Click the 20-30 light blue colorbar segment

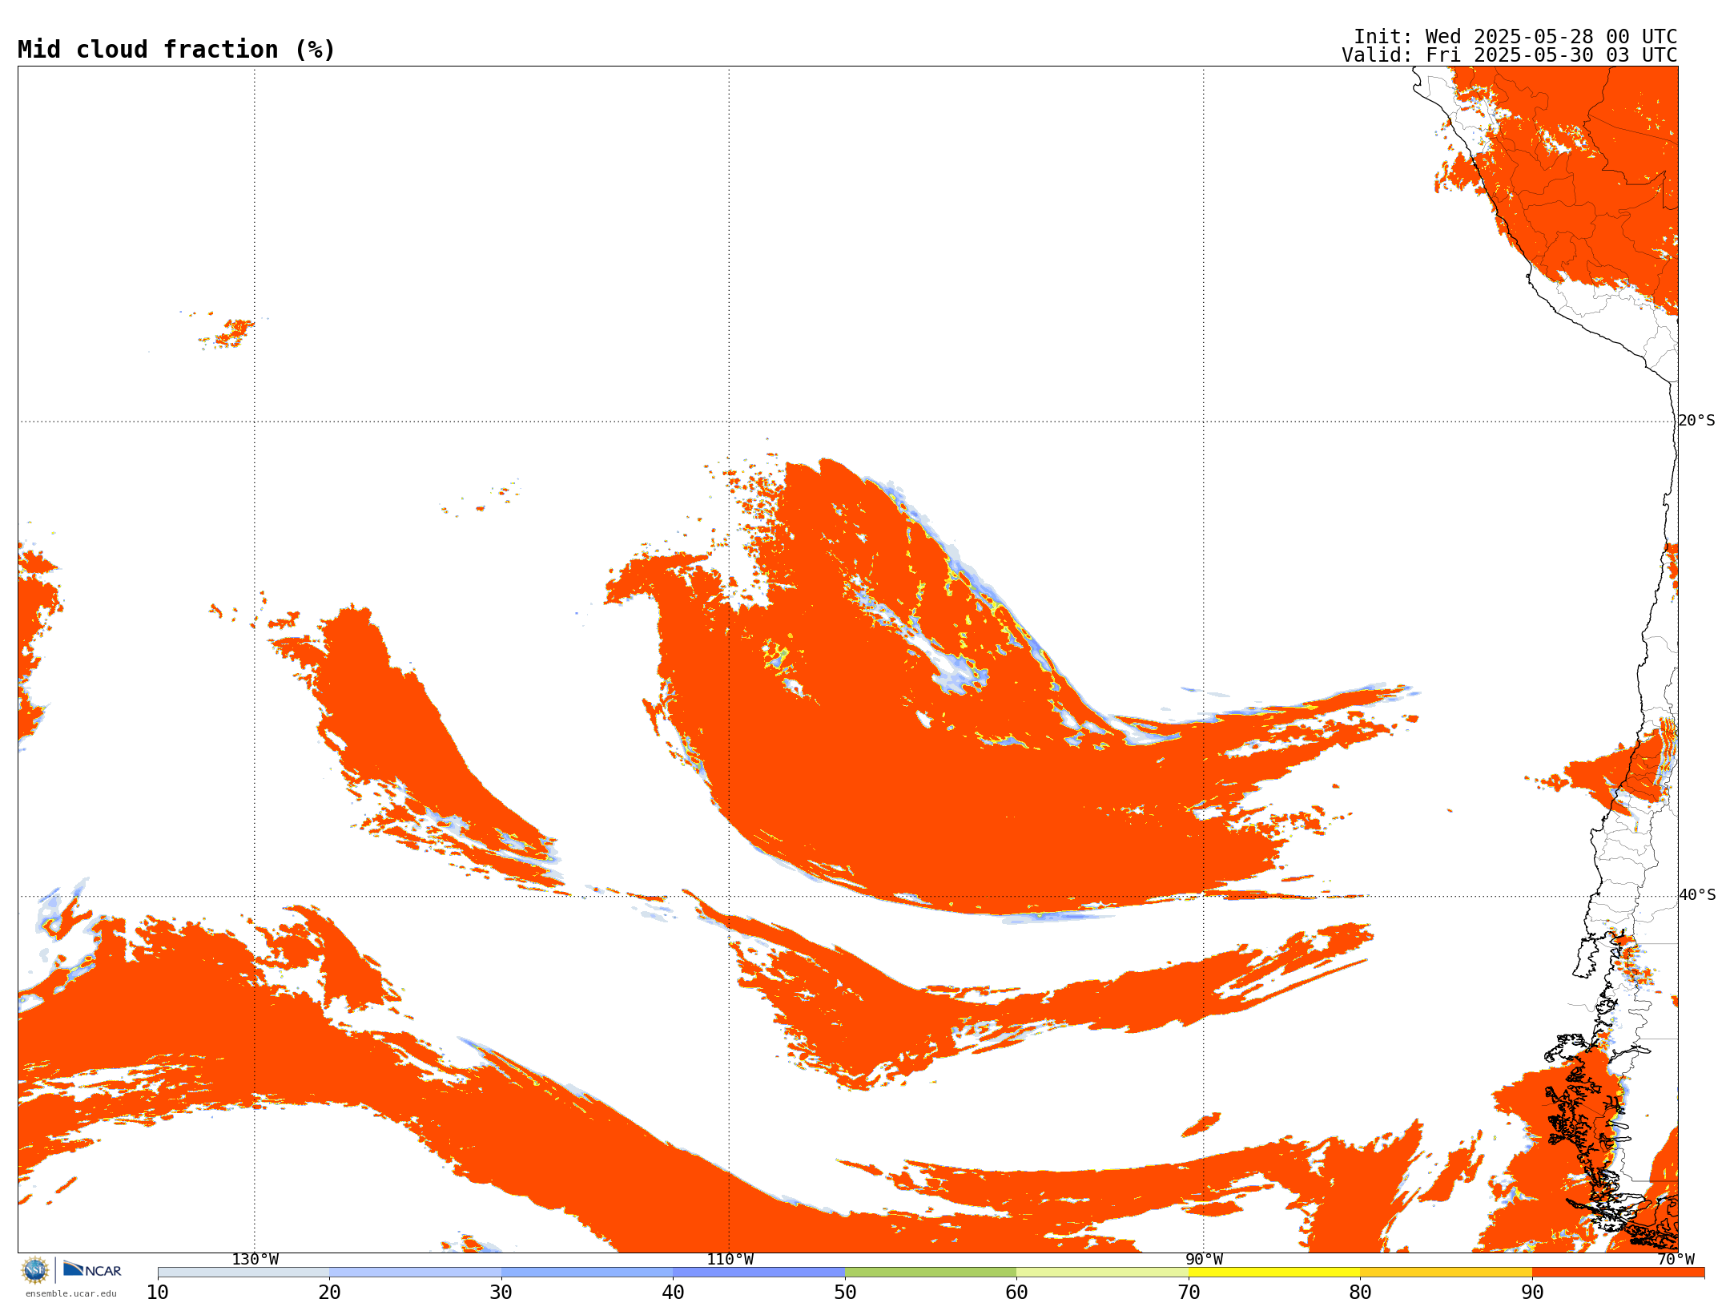point(415,1273)
